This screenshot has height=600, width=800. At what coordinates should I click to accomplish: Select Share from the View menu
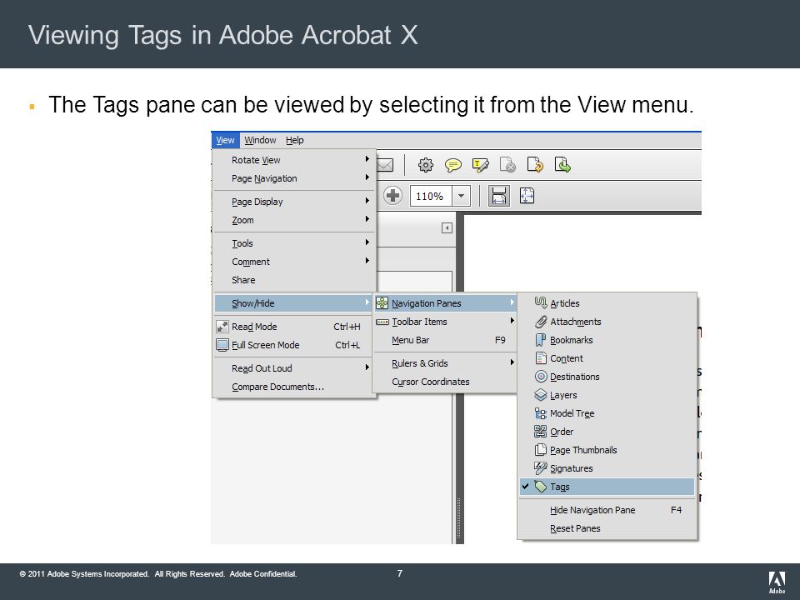tap(294, 280)
